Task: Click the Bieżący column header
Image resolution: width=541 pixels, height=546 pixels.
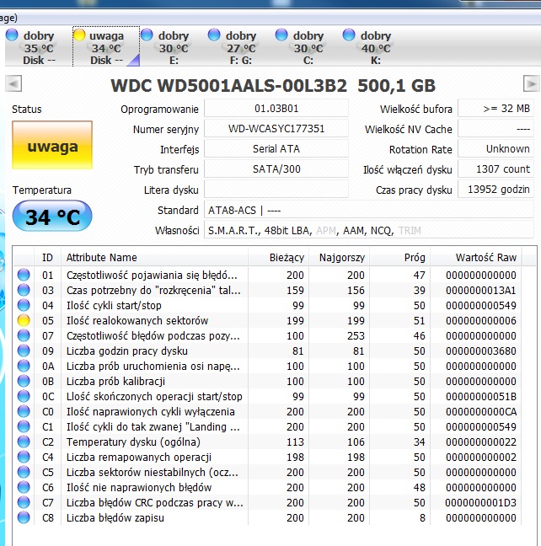Action: point(278,257)
